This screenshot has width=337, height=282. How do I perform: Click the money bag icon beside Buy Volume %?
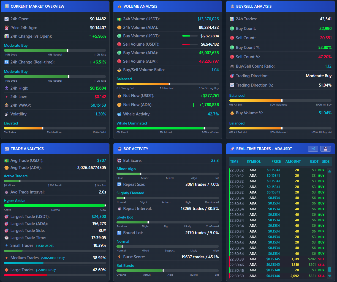(232, 113)
